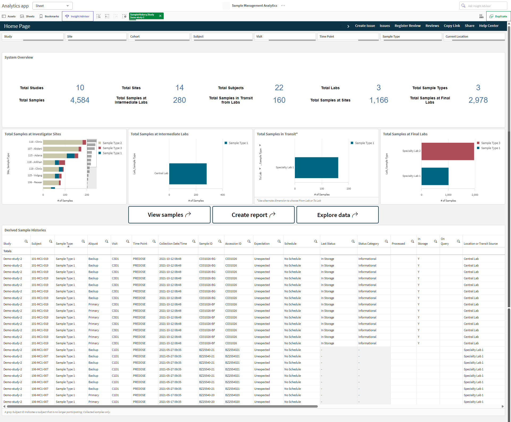Screen dimensions: 511x422
Task: Go to next sheet arrow
Action: point(348,26)
